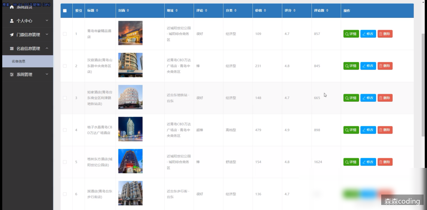Screen dimensions: 427x210
Task: Edit 格林东方酒店 row with 修改
Action: (368, 162)
